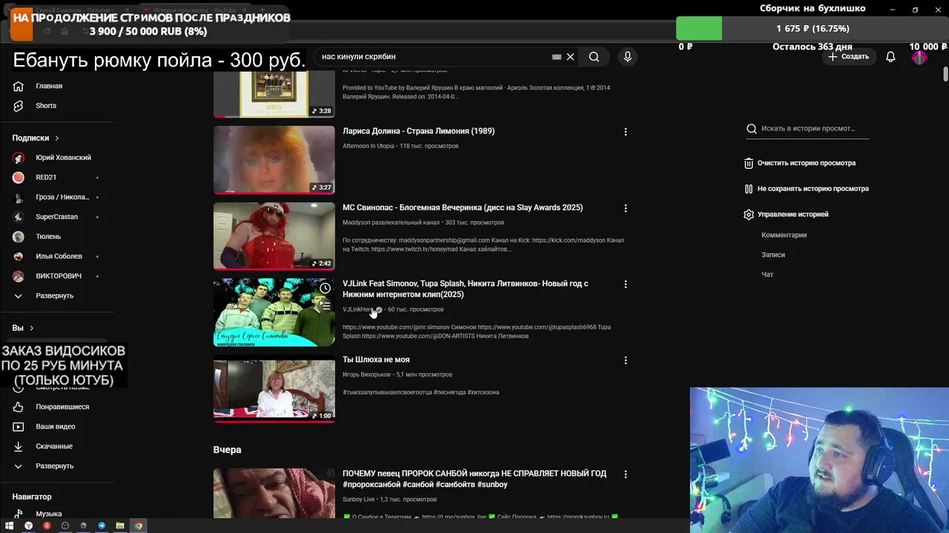
Task: Open title МС Свинопас - Блогемная Вечеринка
Action: pyautogui.click(x=463, y=208)
